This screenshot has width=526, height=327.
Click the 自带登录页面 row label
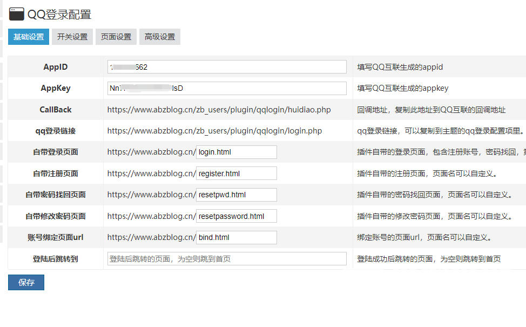pyautogui.click(x=55, y=152)
